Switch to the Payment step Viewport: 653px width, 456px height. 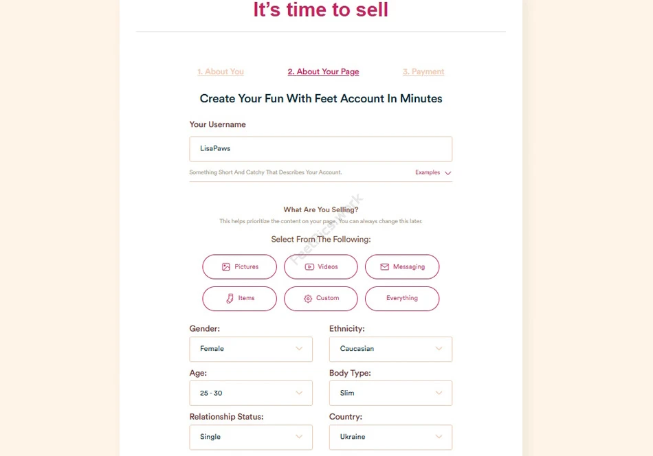point(423,72)
